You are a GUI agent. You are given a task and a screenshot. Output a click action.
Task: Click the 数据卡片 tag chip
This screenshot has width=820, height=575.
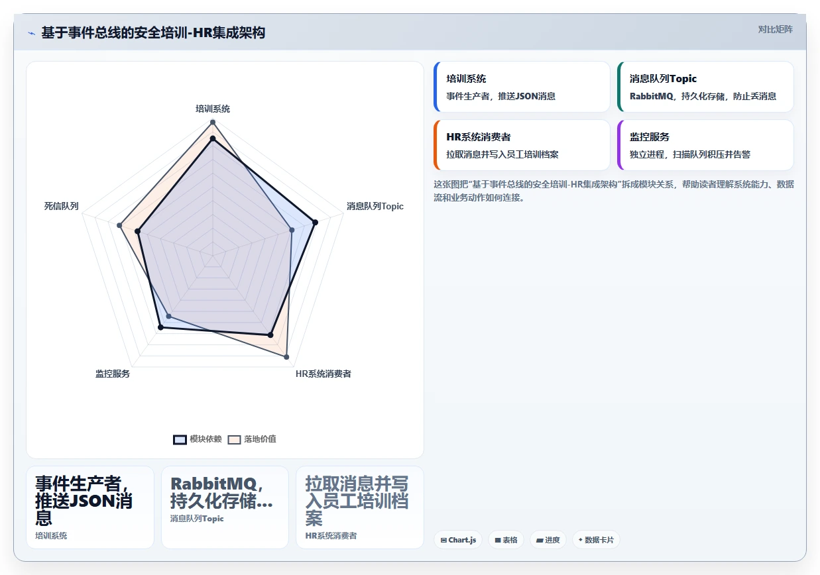(x=596, y=540)
